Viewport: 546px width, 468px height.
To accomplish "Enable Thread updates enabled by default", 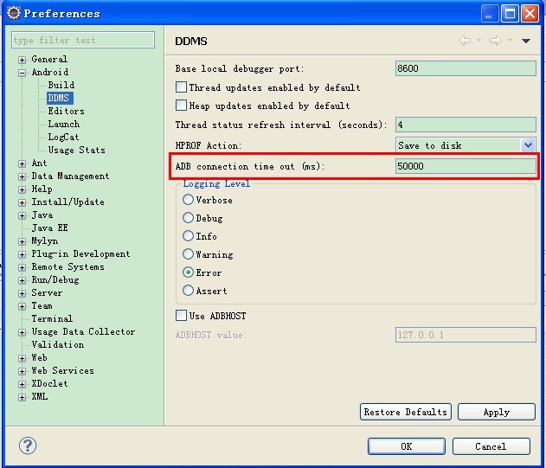I will pos(181,87).
